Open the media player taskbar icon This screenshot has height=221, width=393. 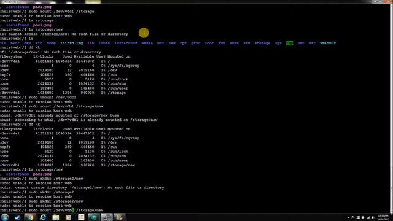tap(68, 217)
